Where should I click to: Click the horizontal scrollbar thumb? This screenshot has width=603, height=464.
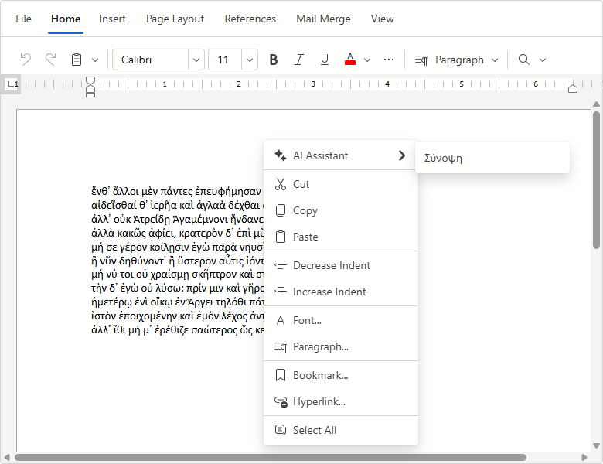(x=271, y=457)
